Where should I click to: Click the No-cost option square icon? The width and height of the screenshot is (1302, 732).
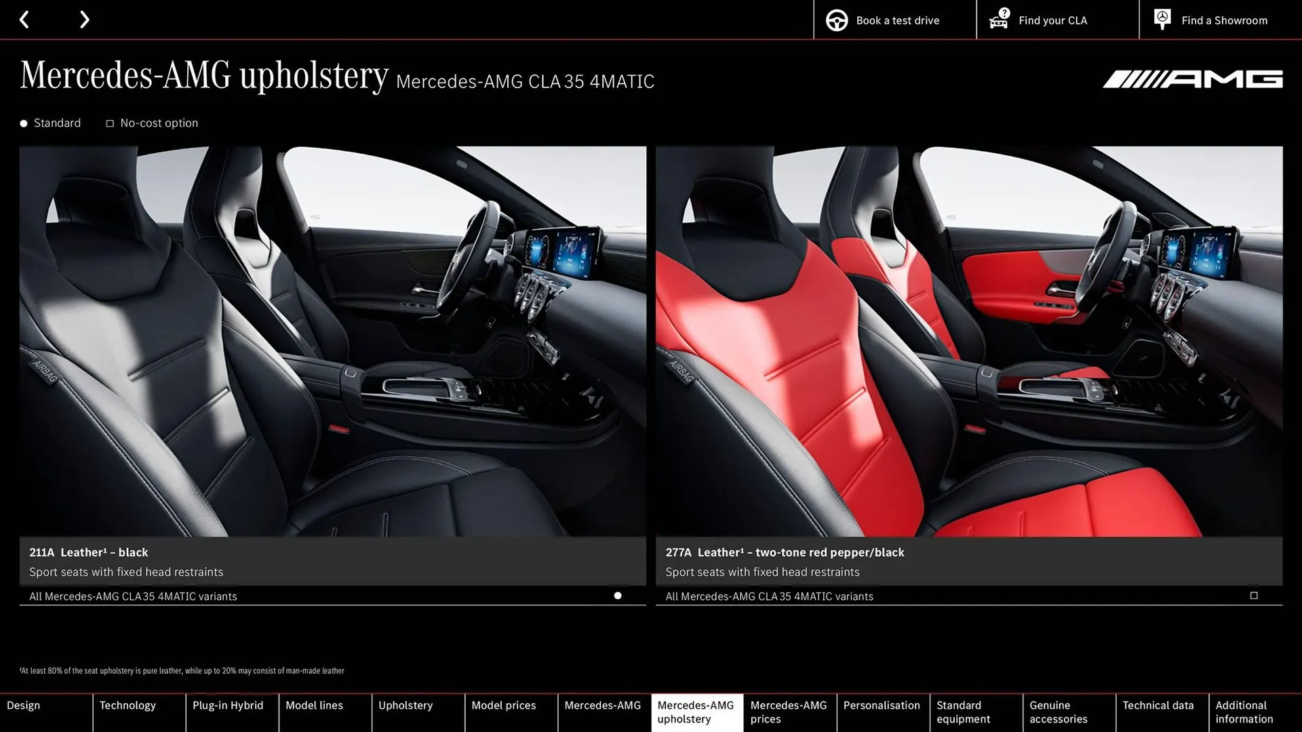(x=109, y=123)
